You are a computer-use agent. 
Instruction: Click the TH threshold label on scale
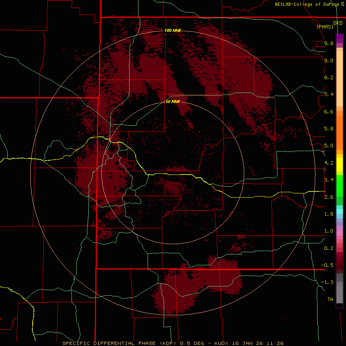click(330, 299)
